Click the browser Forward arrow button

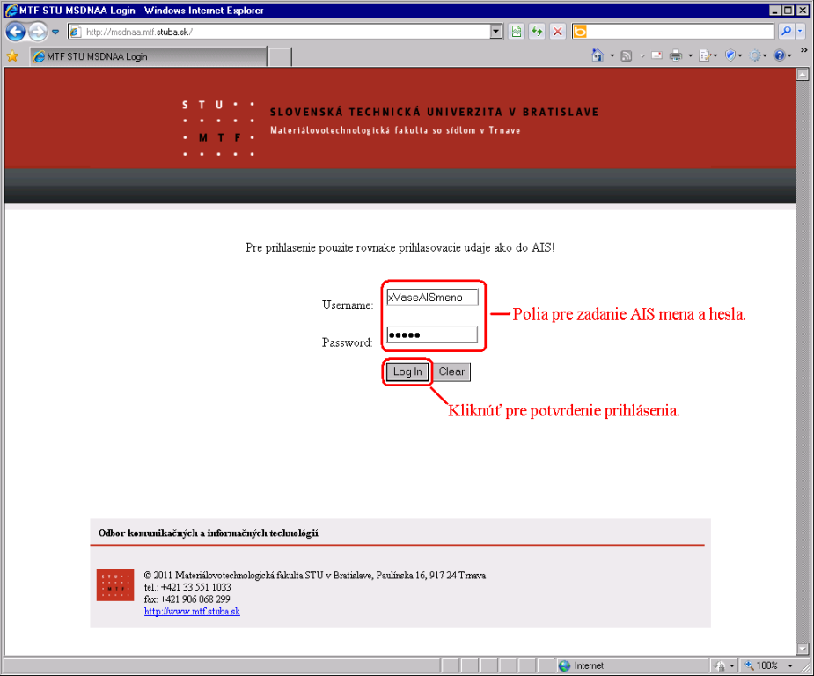(x=37, y=32)
